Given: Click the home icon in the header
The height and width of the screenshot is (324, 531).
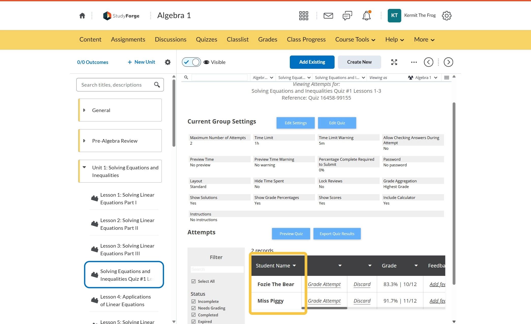Looking at the screenshot, I should tap(82, 16).
